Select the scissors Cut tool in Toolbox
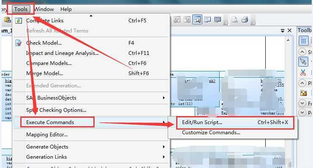Screen dimensions: 313x168 303,72
